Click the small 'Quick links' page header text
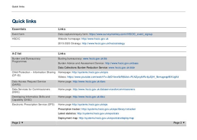Viewport: 197px width, 140px height. (18, 7)
